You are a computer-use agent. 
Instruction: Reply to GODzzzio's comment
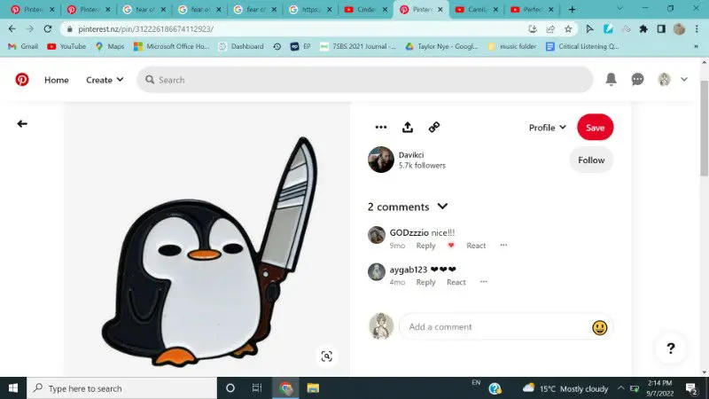click(425, 246)
